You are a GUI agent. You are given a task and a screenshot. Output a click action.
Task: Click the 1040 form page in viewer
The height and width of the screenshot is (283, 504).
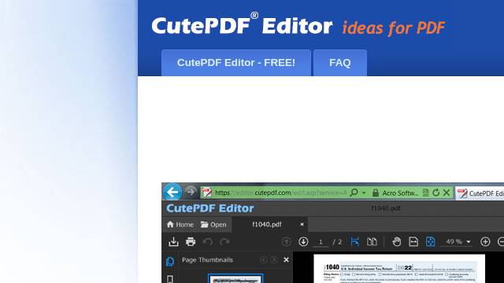tap(399, 269)
